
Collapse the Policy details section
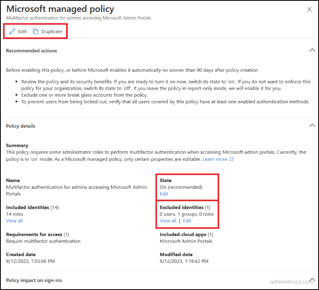[x=312, y=126]
